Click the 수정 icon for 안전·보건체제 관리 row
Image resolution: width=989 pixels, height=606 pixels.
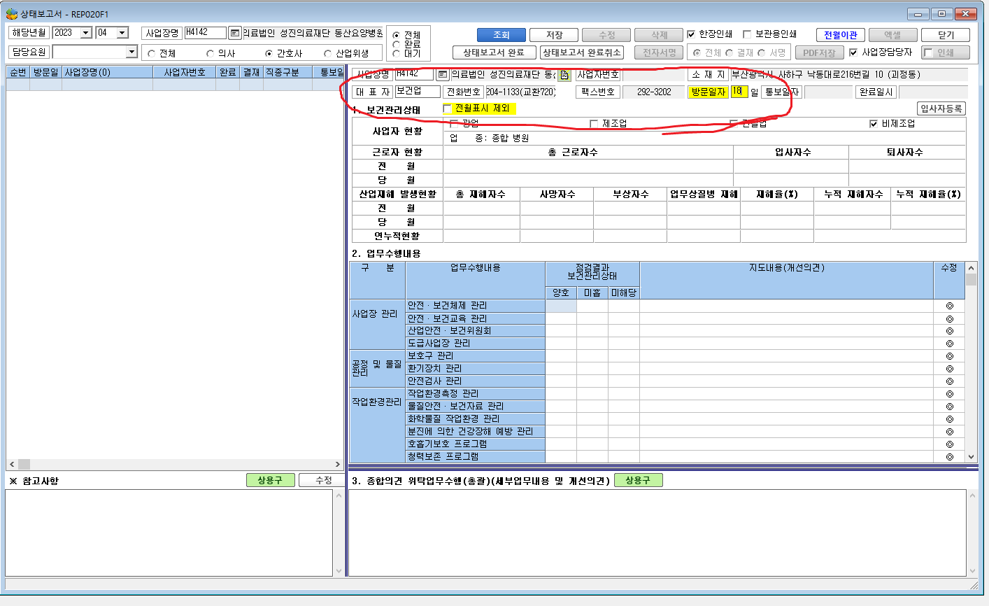coord(949,306)
